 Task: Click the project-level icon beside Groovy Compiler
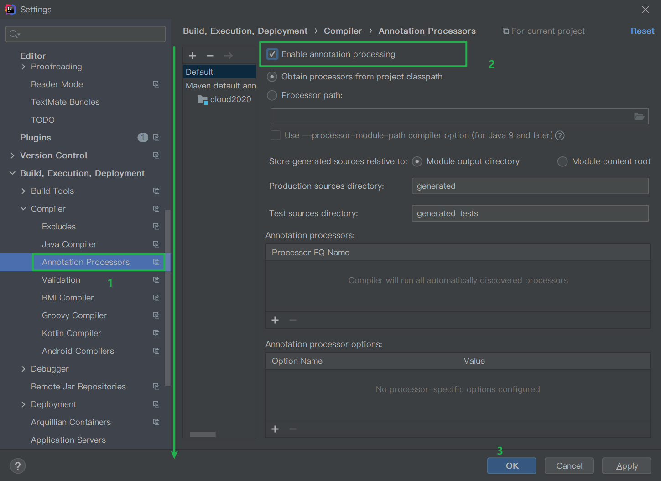coord(156,315)
